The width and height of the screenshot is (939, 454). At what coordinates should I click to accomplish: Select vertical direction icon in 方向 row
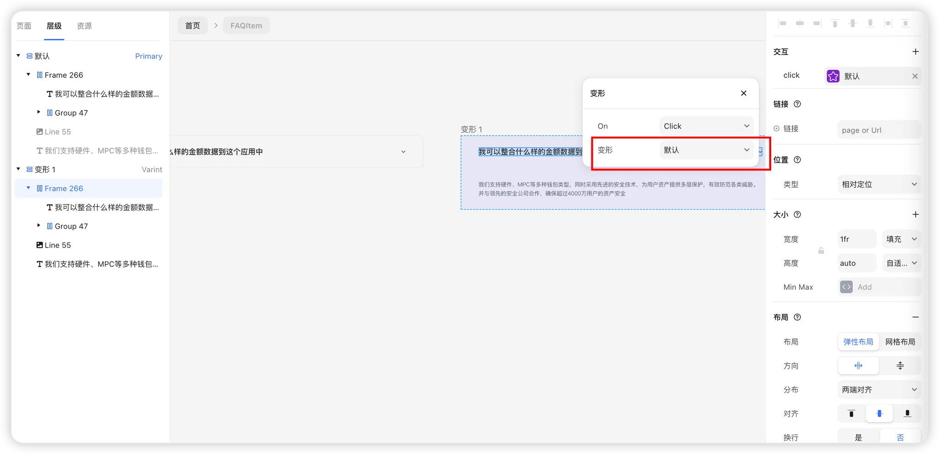tap(900, 365)
